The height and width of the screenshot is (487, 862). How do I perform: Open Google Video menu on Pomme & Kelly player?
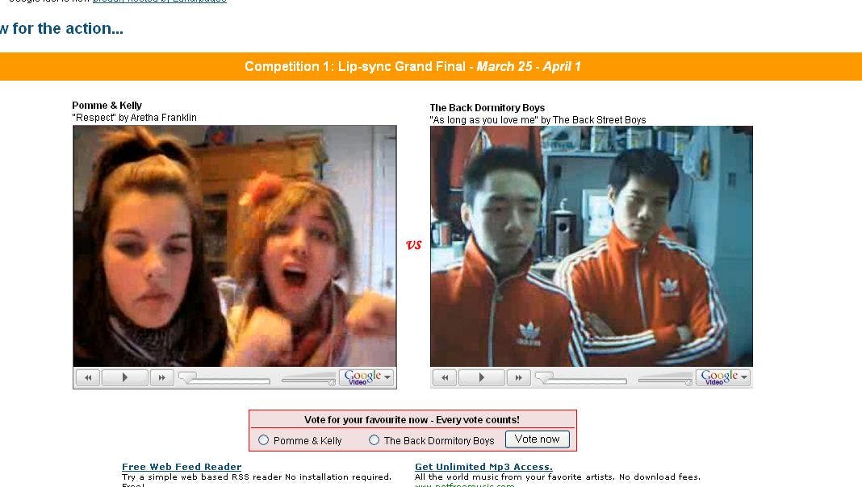coord(366,377)
